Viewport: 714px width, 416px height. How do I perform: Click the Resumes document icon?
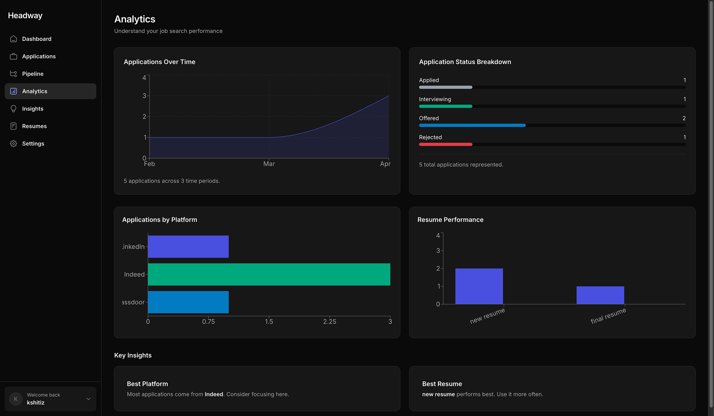point(13,126)
